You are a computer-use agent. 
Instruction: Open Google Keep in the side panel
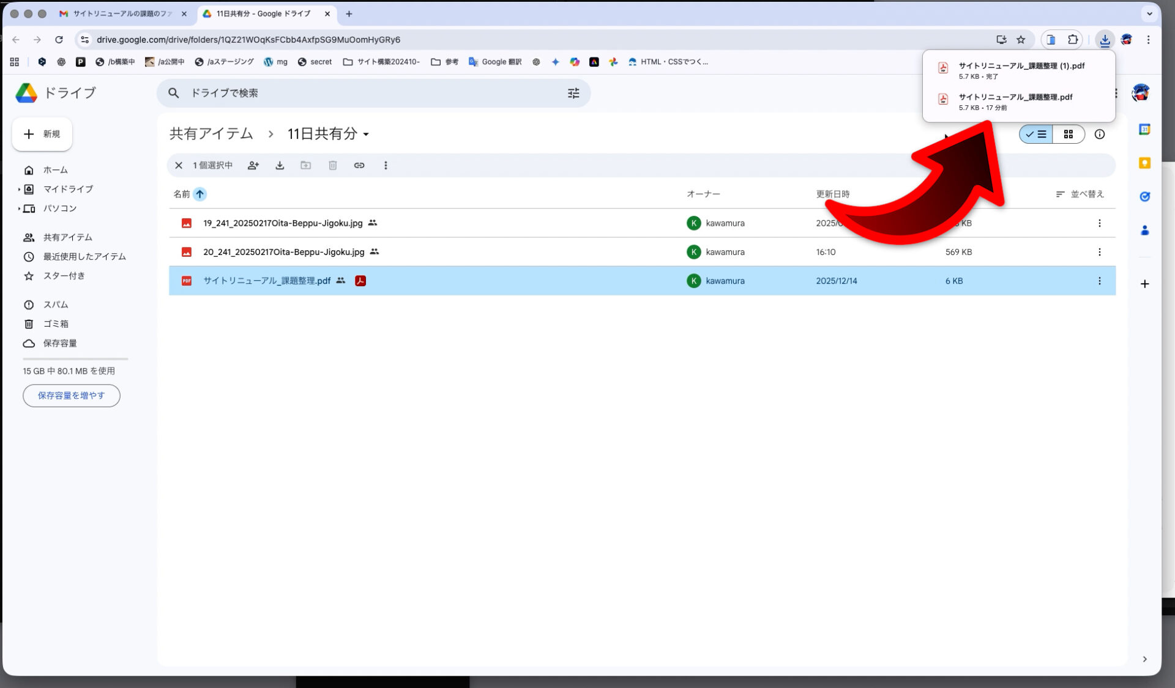click(1144, 163)
